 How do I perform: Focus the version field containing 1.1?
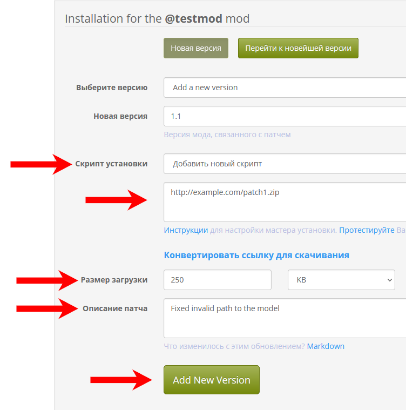coord(285,116)
